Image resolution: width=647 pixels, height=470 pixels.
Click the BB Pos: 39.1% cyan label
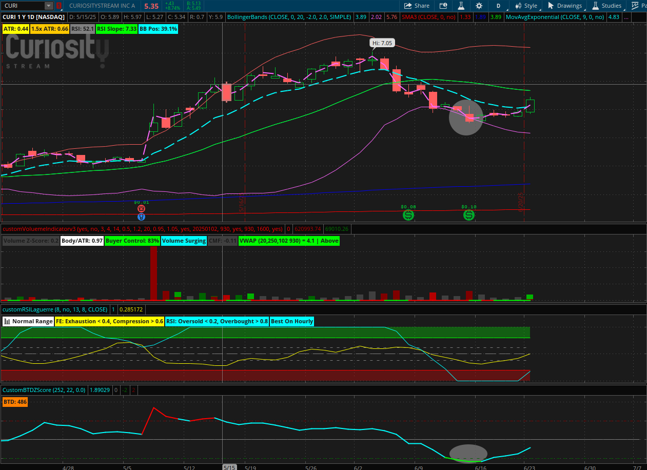point(158,29)
